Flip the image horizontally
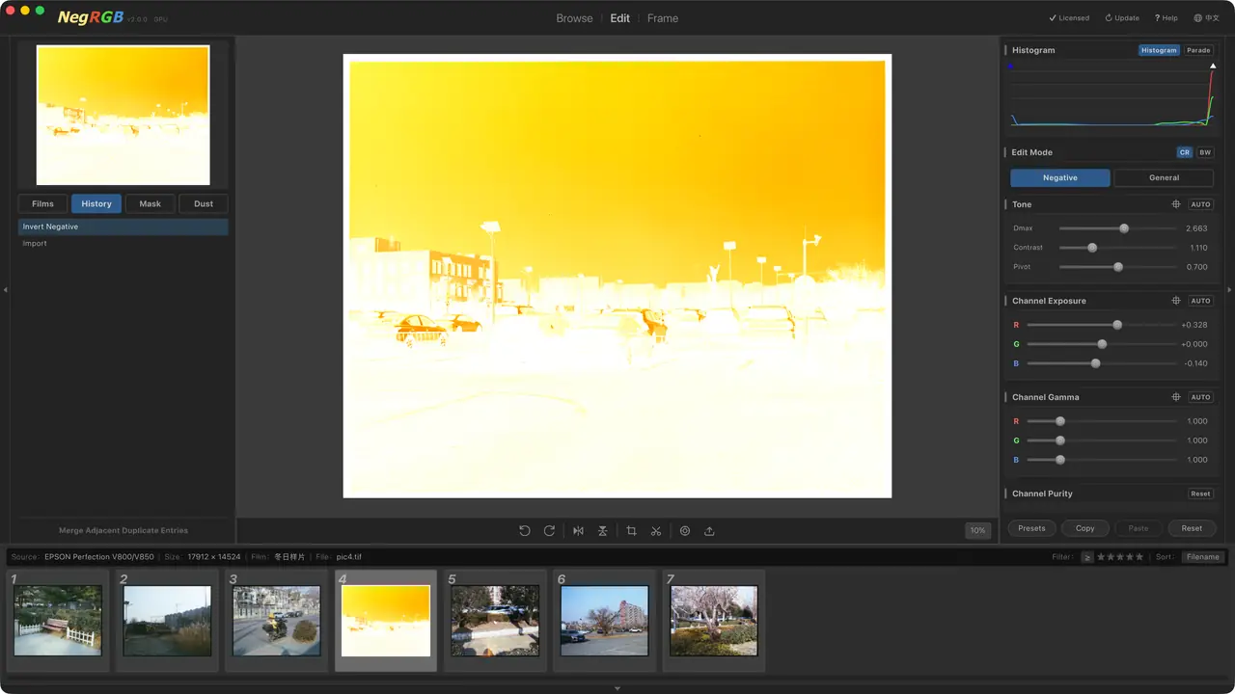 (x=578, y=531)
